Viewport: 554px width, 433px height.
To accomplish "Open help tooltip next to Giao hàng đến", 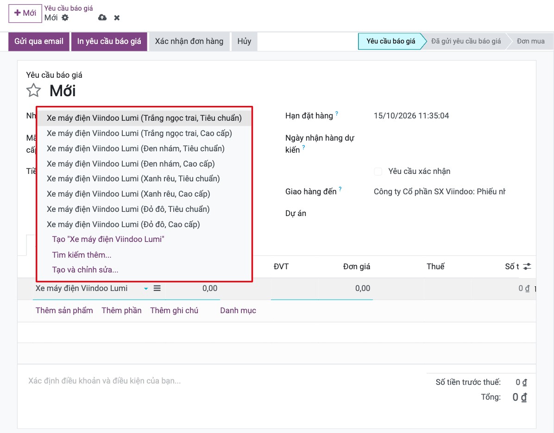I will (340, 189).
